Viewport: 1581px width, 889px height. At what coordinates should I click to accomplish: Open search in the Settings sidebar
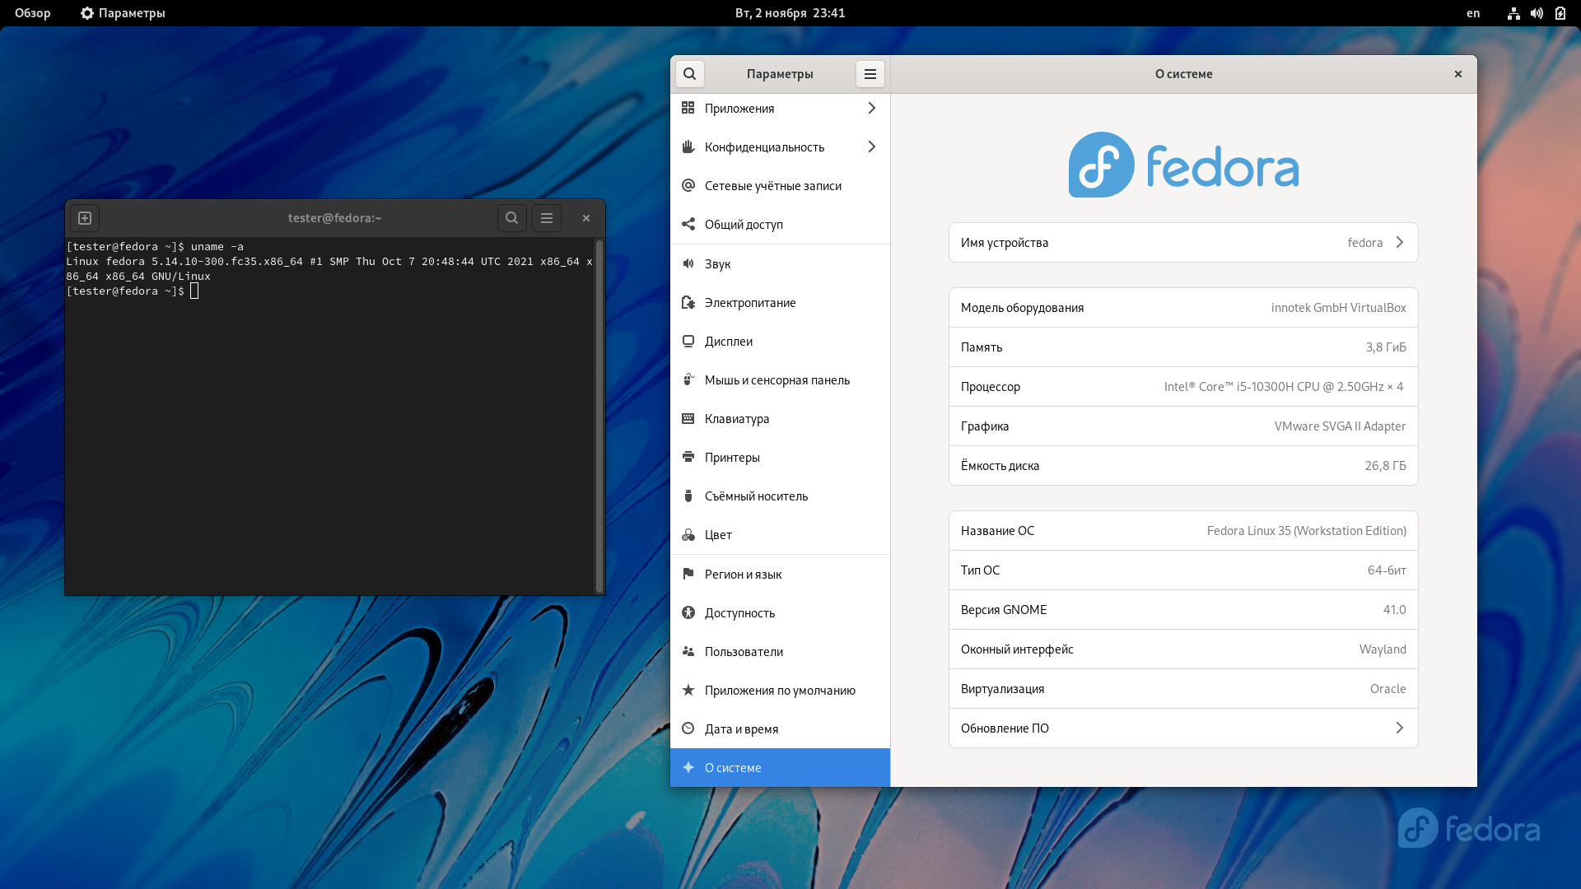(689, 74)
